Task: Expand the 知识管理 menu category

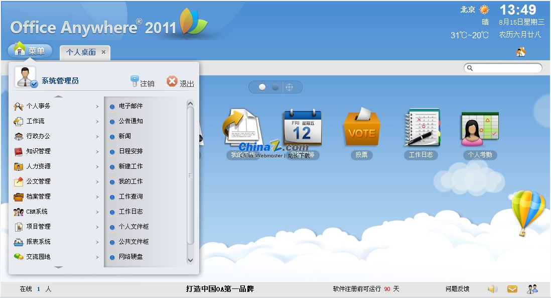Action: [56, 151]
